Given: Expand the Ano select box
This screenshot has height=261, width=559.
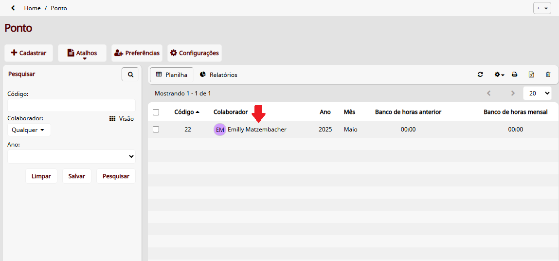Looking at the screenshot, I should pyautogui.click(x=72, y=156).
